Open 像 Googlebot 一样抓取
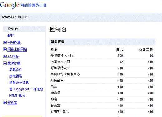 point(26,89)
